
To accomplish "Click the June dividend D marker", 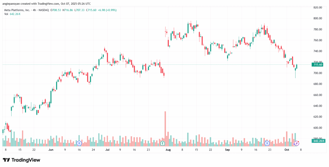I will point(79,143).
